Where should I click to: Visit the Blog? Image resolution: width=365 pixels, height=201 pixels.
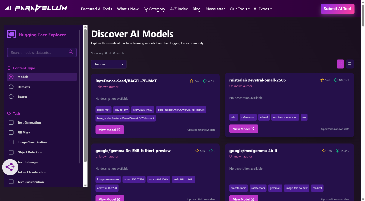coord(196,9)
